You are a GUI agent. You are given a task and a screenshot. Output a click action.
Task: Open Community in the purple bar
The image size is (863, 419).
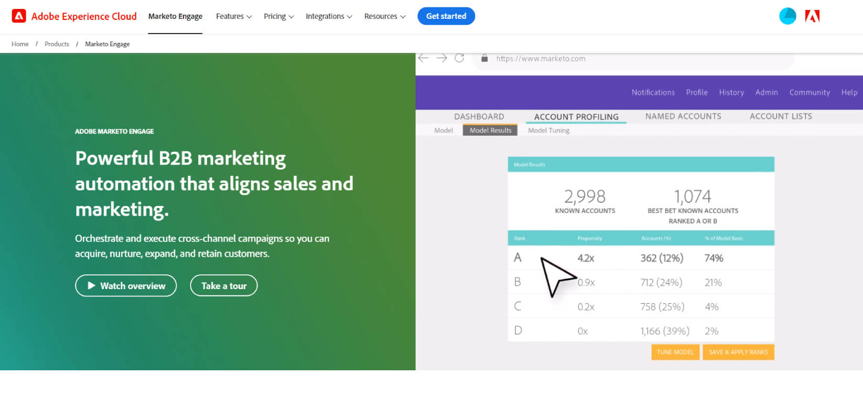click(810, 92)
